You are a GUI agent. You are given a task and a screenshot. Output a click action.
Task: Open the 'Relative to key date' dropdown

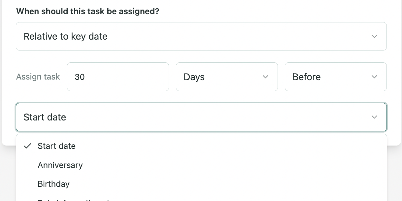[201, 36]
